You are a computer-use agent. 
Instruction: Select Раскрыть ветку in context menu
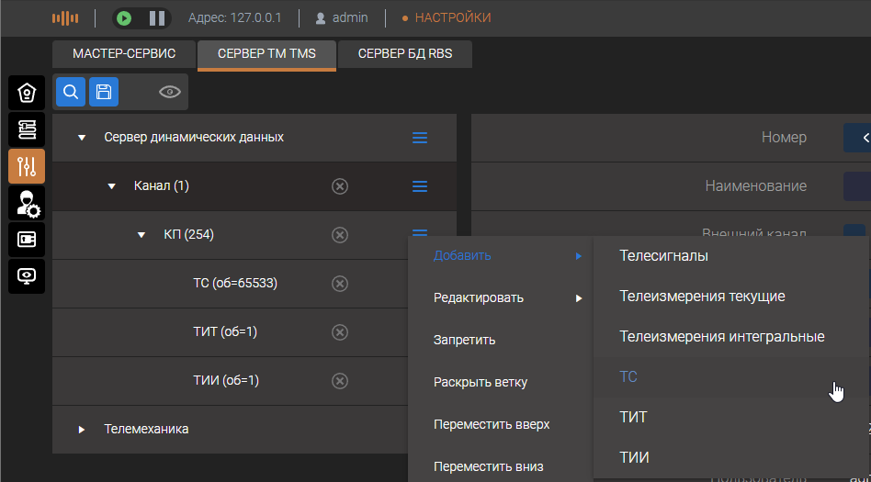(480, 382)
